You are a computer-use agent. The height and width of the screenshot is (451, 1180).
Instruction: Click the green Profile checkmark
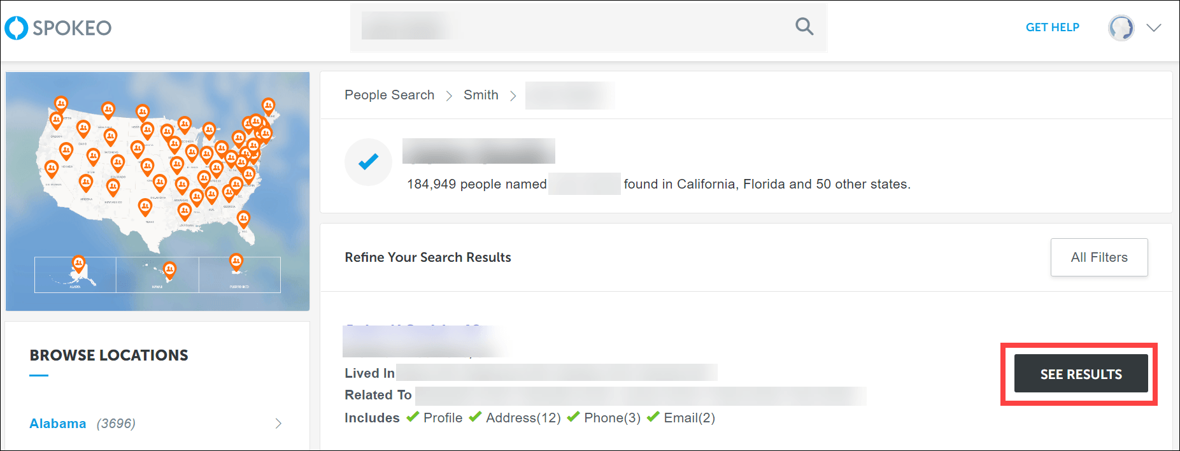tap(413, 417)
